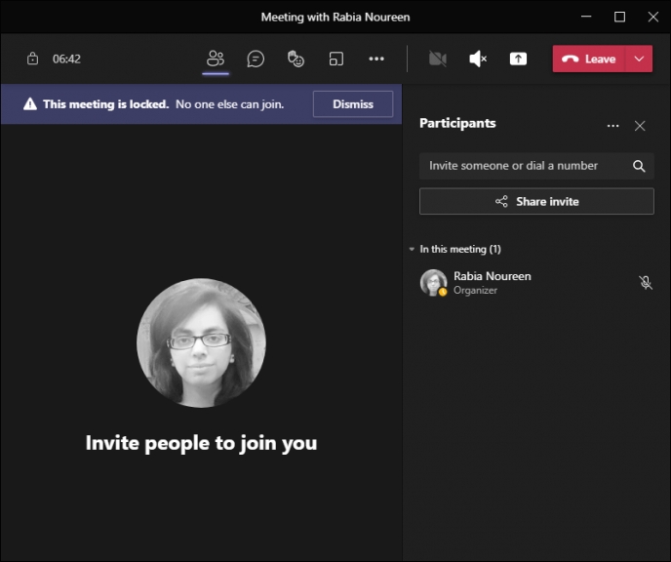Click the meeting lock icon
The image size is (671, 562).
(x=32, y=59)
